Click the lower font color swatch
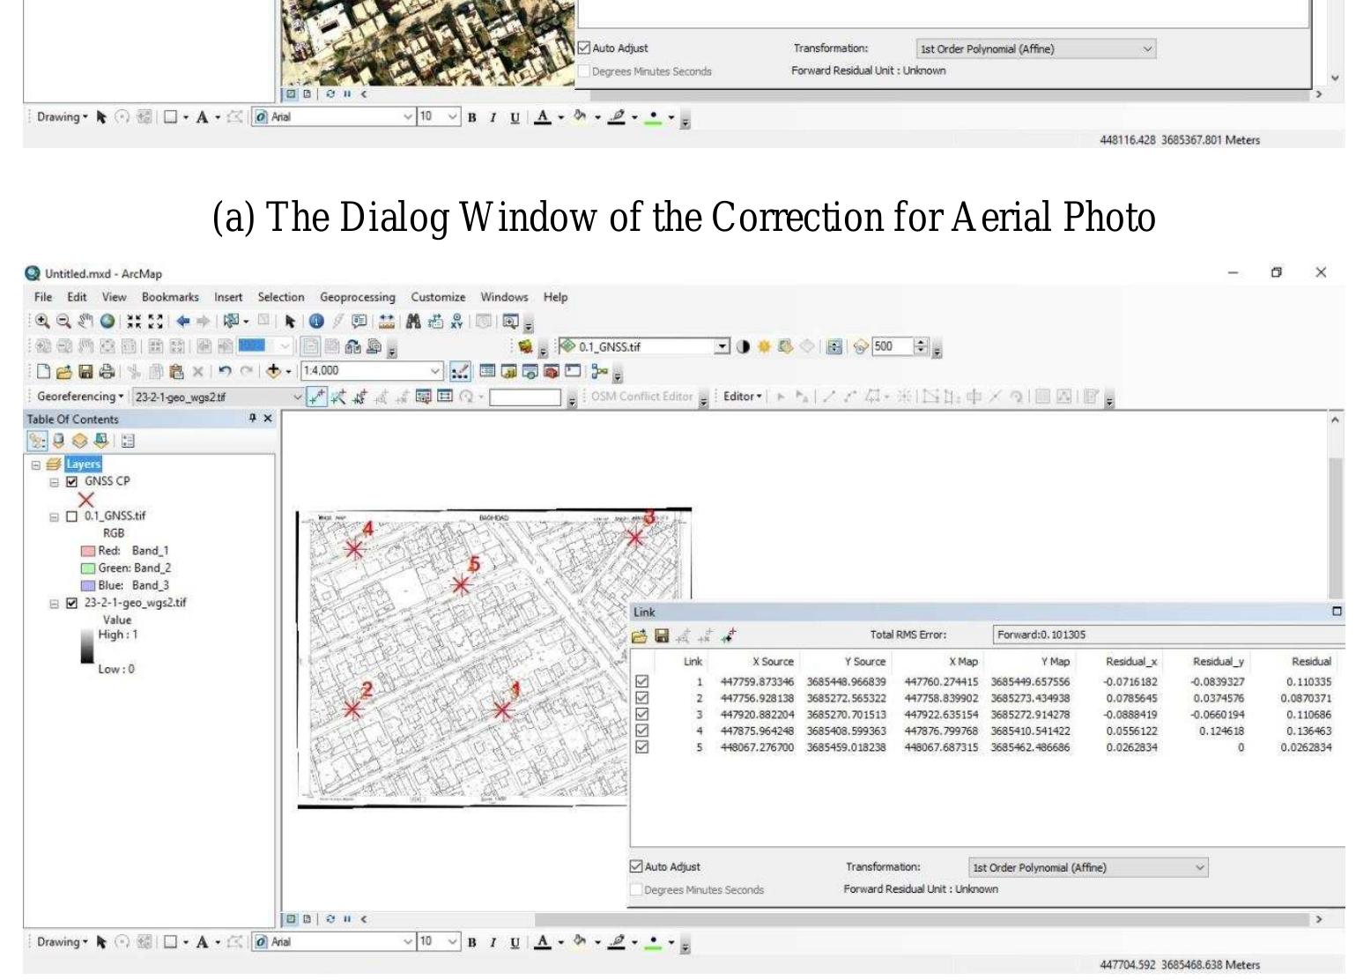This screenshot has width=1356, height=980. [543, 942]
